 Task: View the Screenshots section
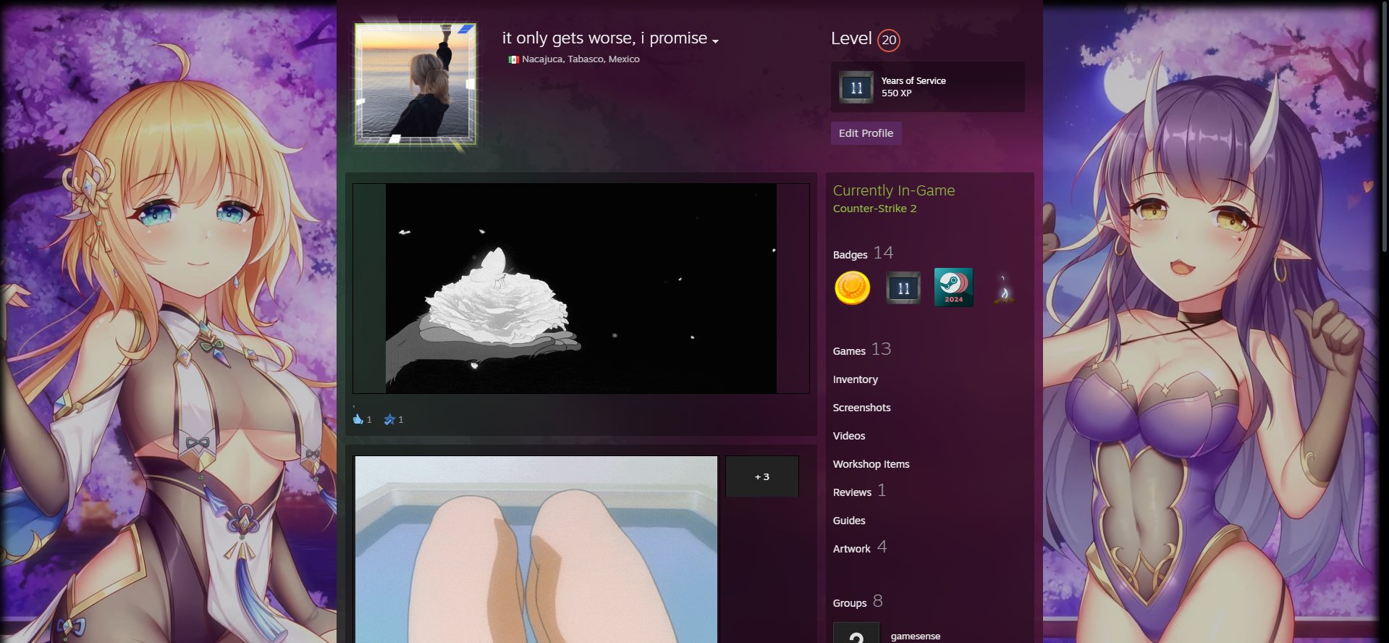pos(861,408)
